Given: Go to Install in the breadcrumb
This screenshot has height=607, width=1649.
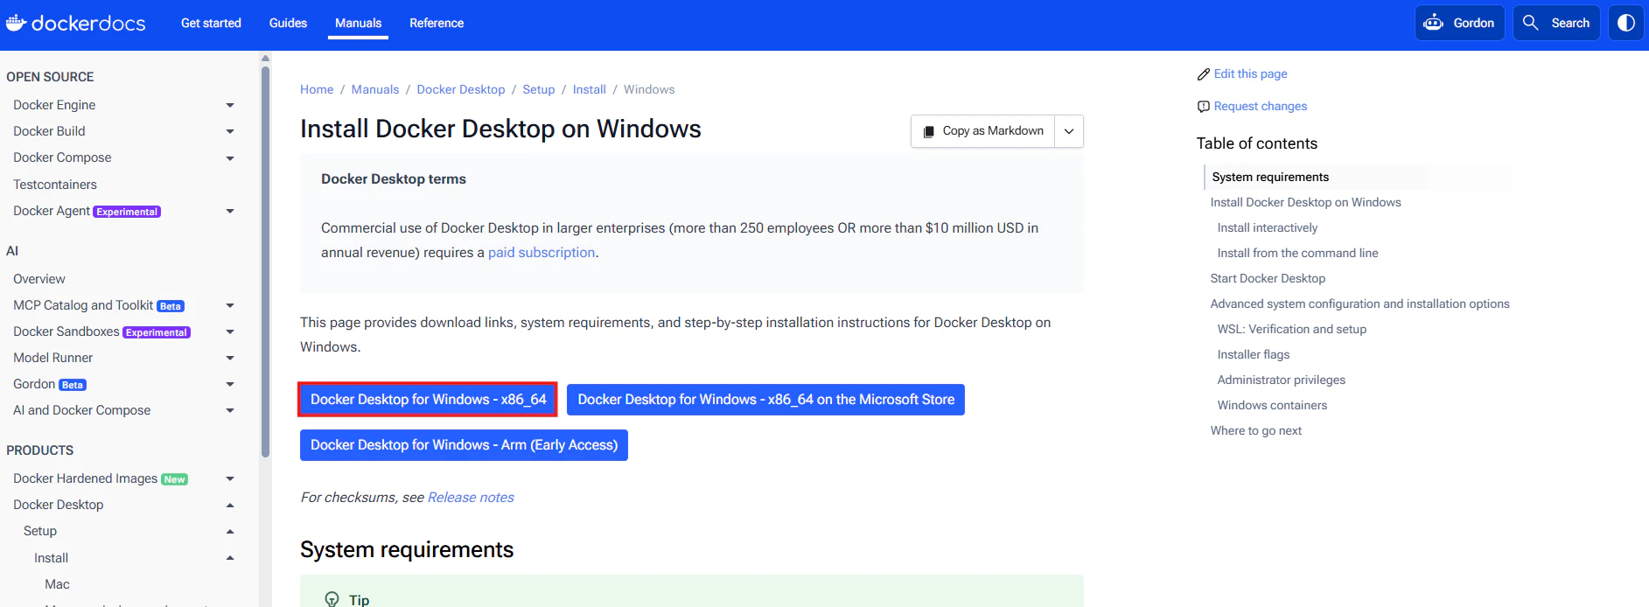Looking at the screenshot, I should tap(590, 89).
